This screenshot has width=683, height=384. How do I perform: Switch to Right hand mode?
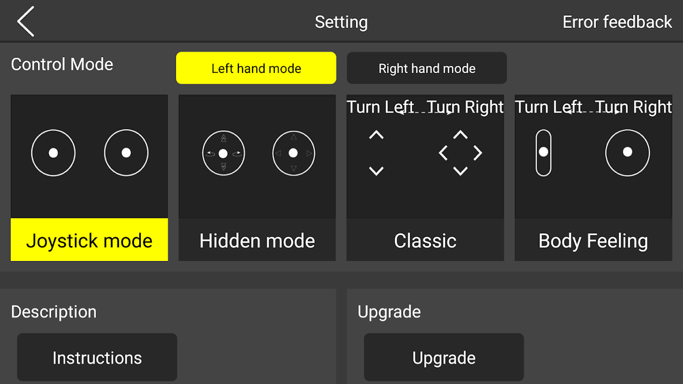427,68
